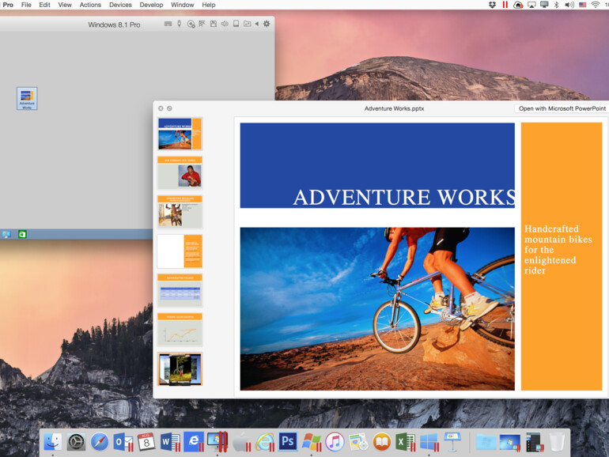Open the blue folder stack in the Dock
This screenshot has width=609, height=457.
[x=486, y=442]
